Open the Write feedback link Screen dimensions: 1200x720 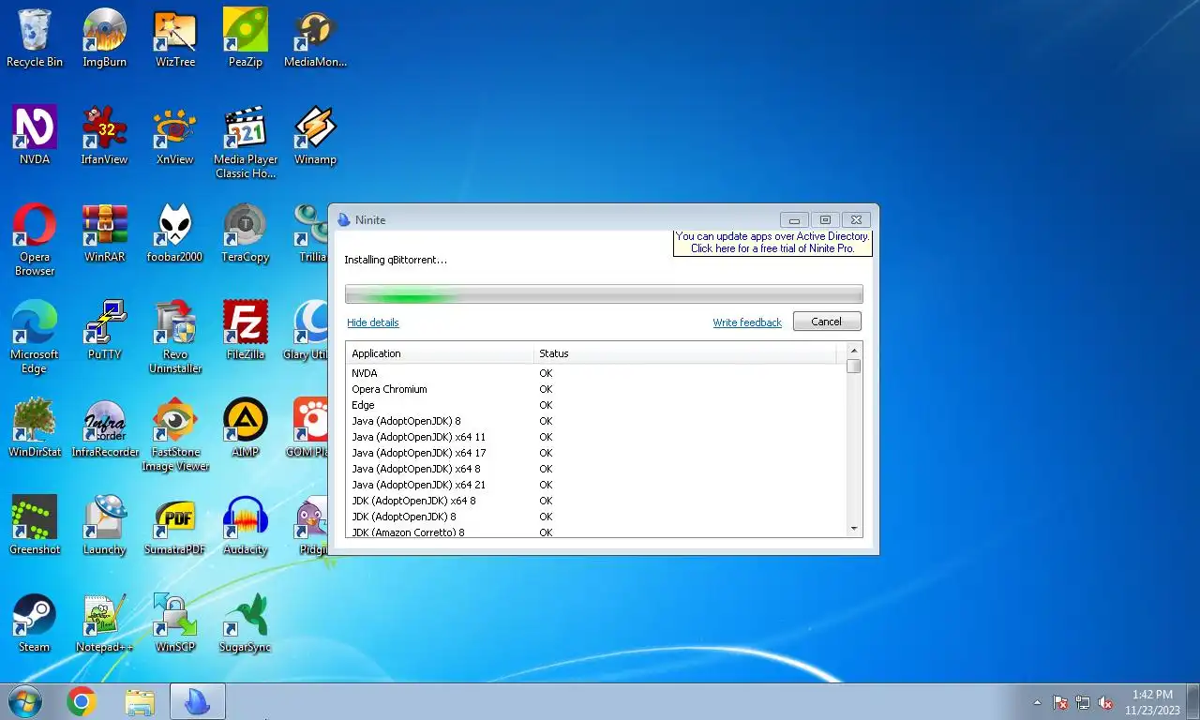coord(746,322)
